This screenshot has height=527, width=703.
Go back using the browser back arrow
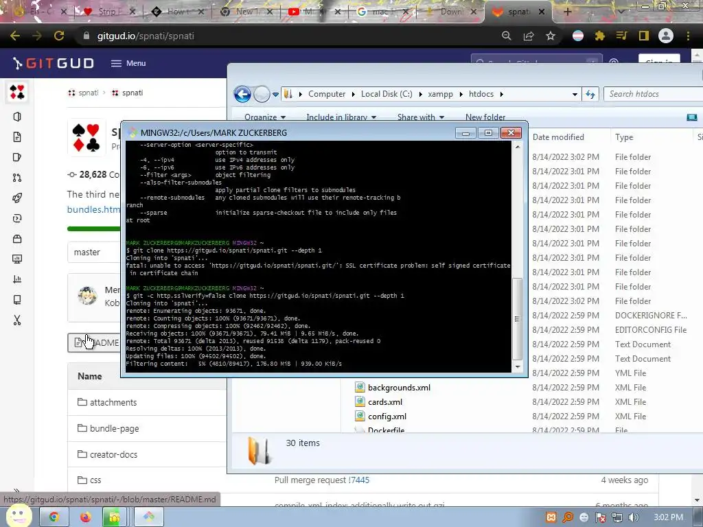click(x=15, y=36)
